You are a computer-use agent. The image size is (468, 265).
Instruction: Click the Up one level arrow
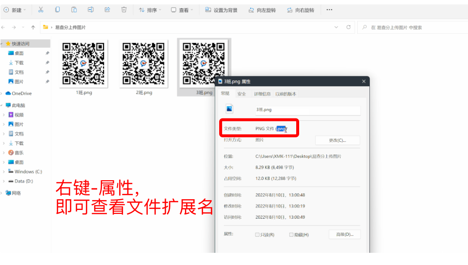pos(33,27)
